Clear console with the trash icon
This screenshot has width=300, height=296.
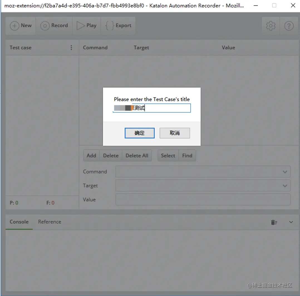(274, 222)
